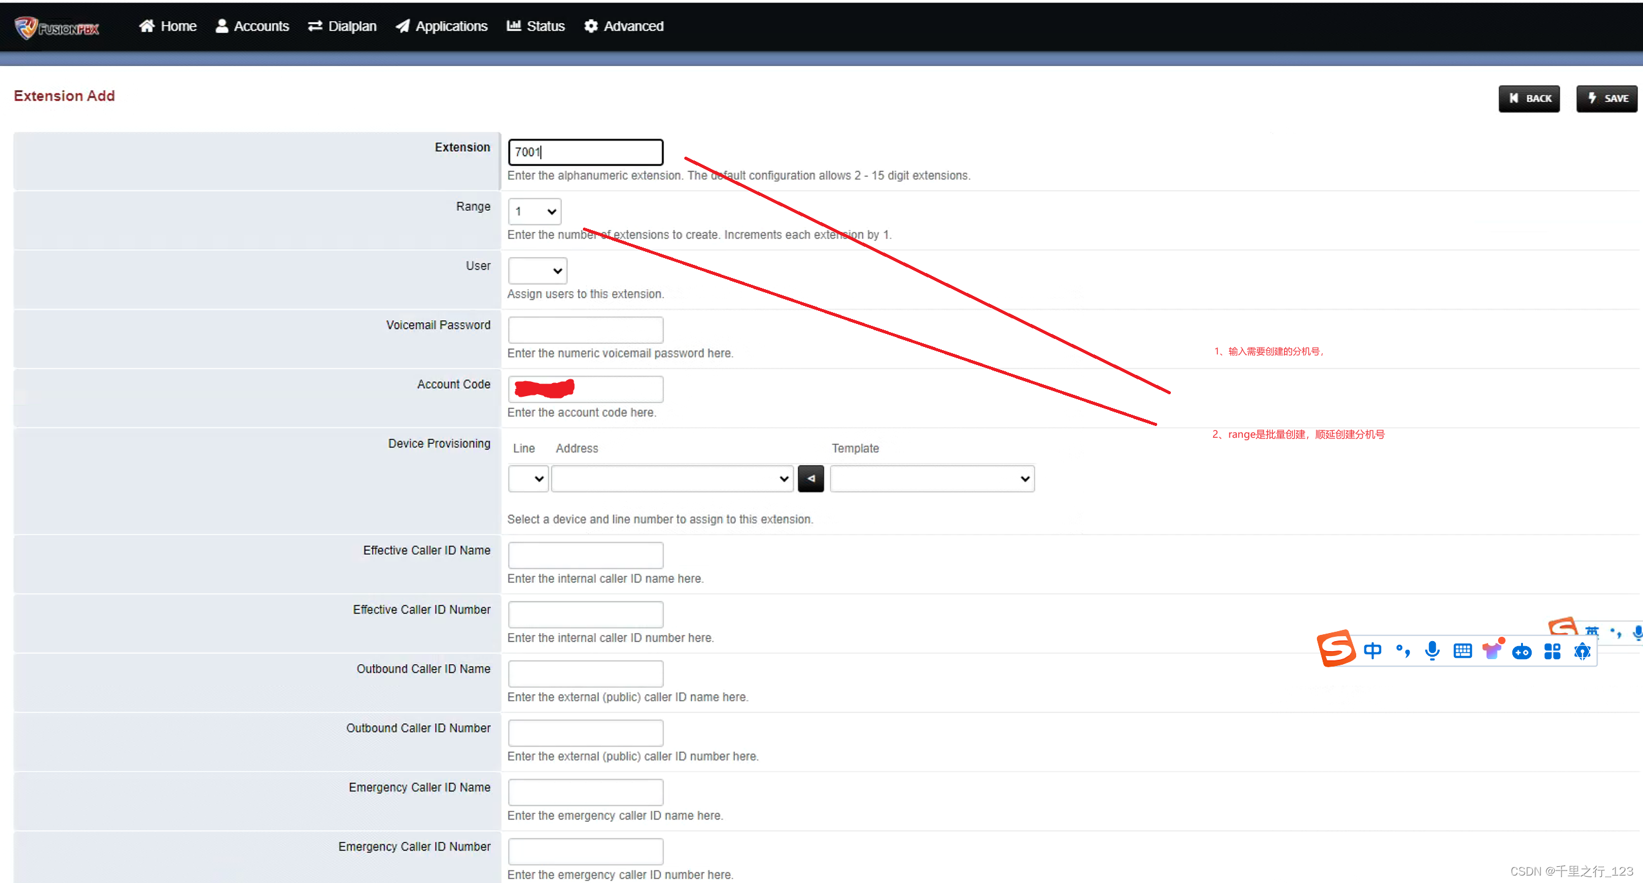Open the device Address dropdown
The height and width of the screenshot is (883, 1643).
(672, 478)
